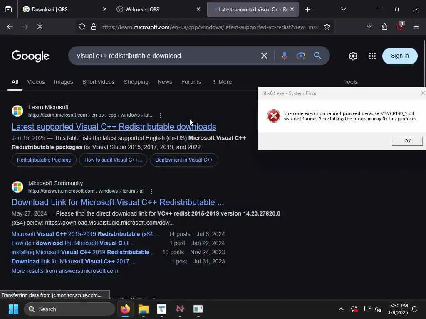Show hidden system tray icons
Screen dimensions: 426x319
click(341, 309)
